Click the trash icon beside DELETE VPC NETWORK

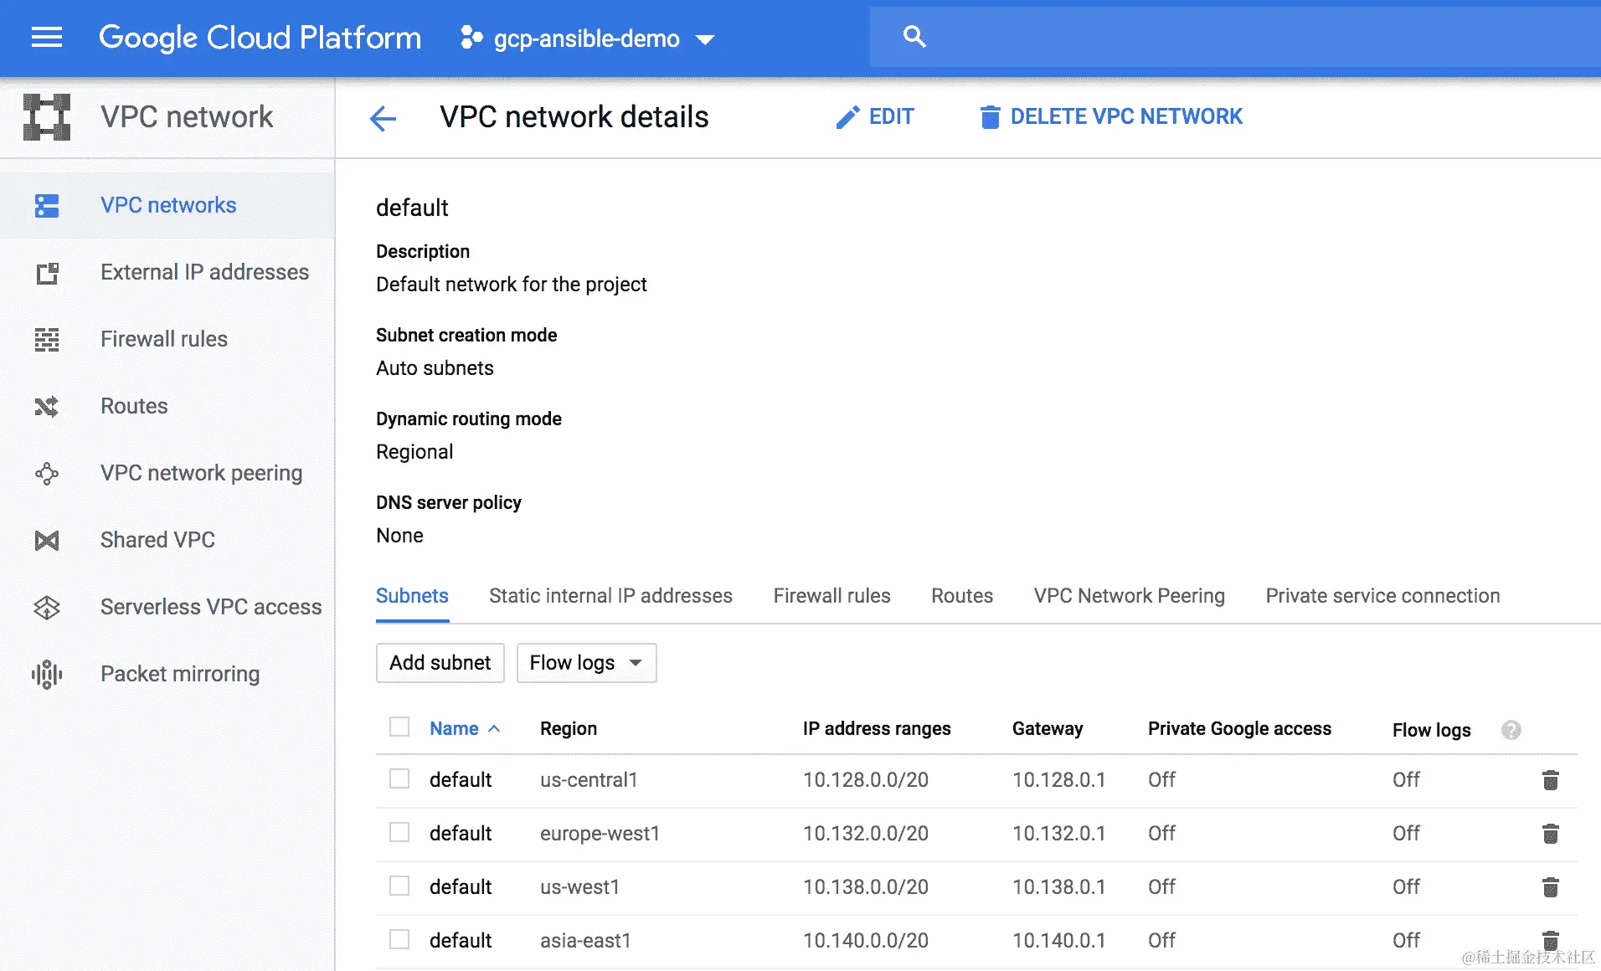[990, 117]
